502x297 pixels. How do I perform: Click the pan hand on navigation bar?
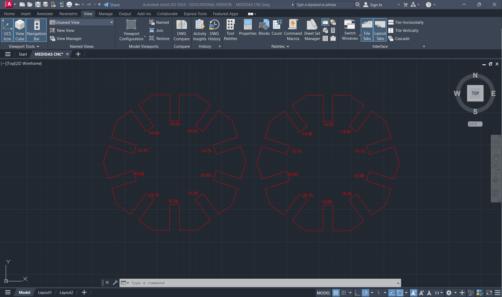click(x=496, y=157)
